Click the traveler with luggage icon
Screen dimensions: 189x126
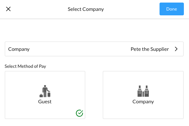pyautogui.click(x=45, y=91)
